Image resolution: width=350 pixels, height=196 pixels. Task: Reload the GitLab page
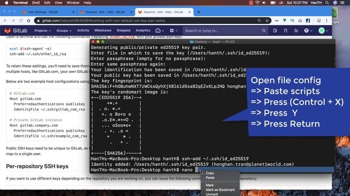coord(21,21)
